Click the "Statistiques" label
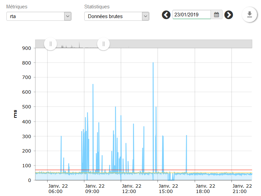This screenshot has height=196, width=261. 97,7
